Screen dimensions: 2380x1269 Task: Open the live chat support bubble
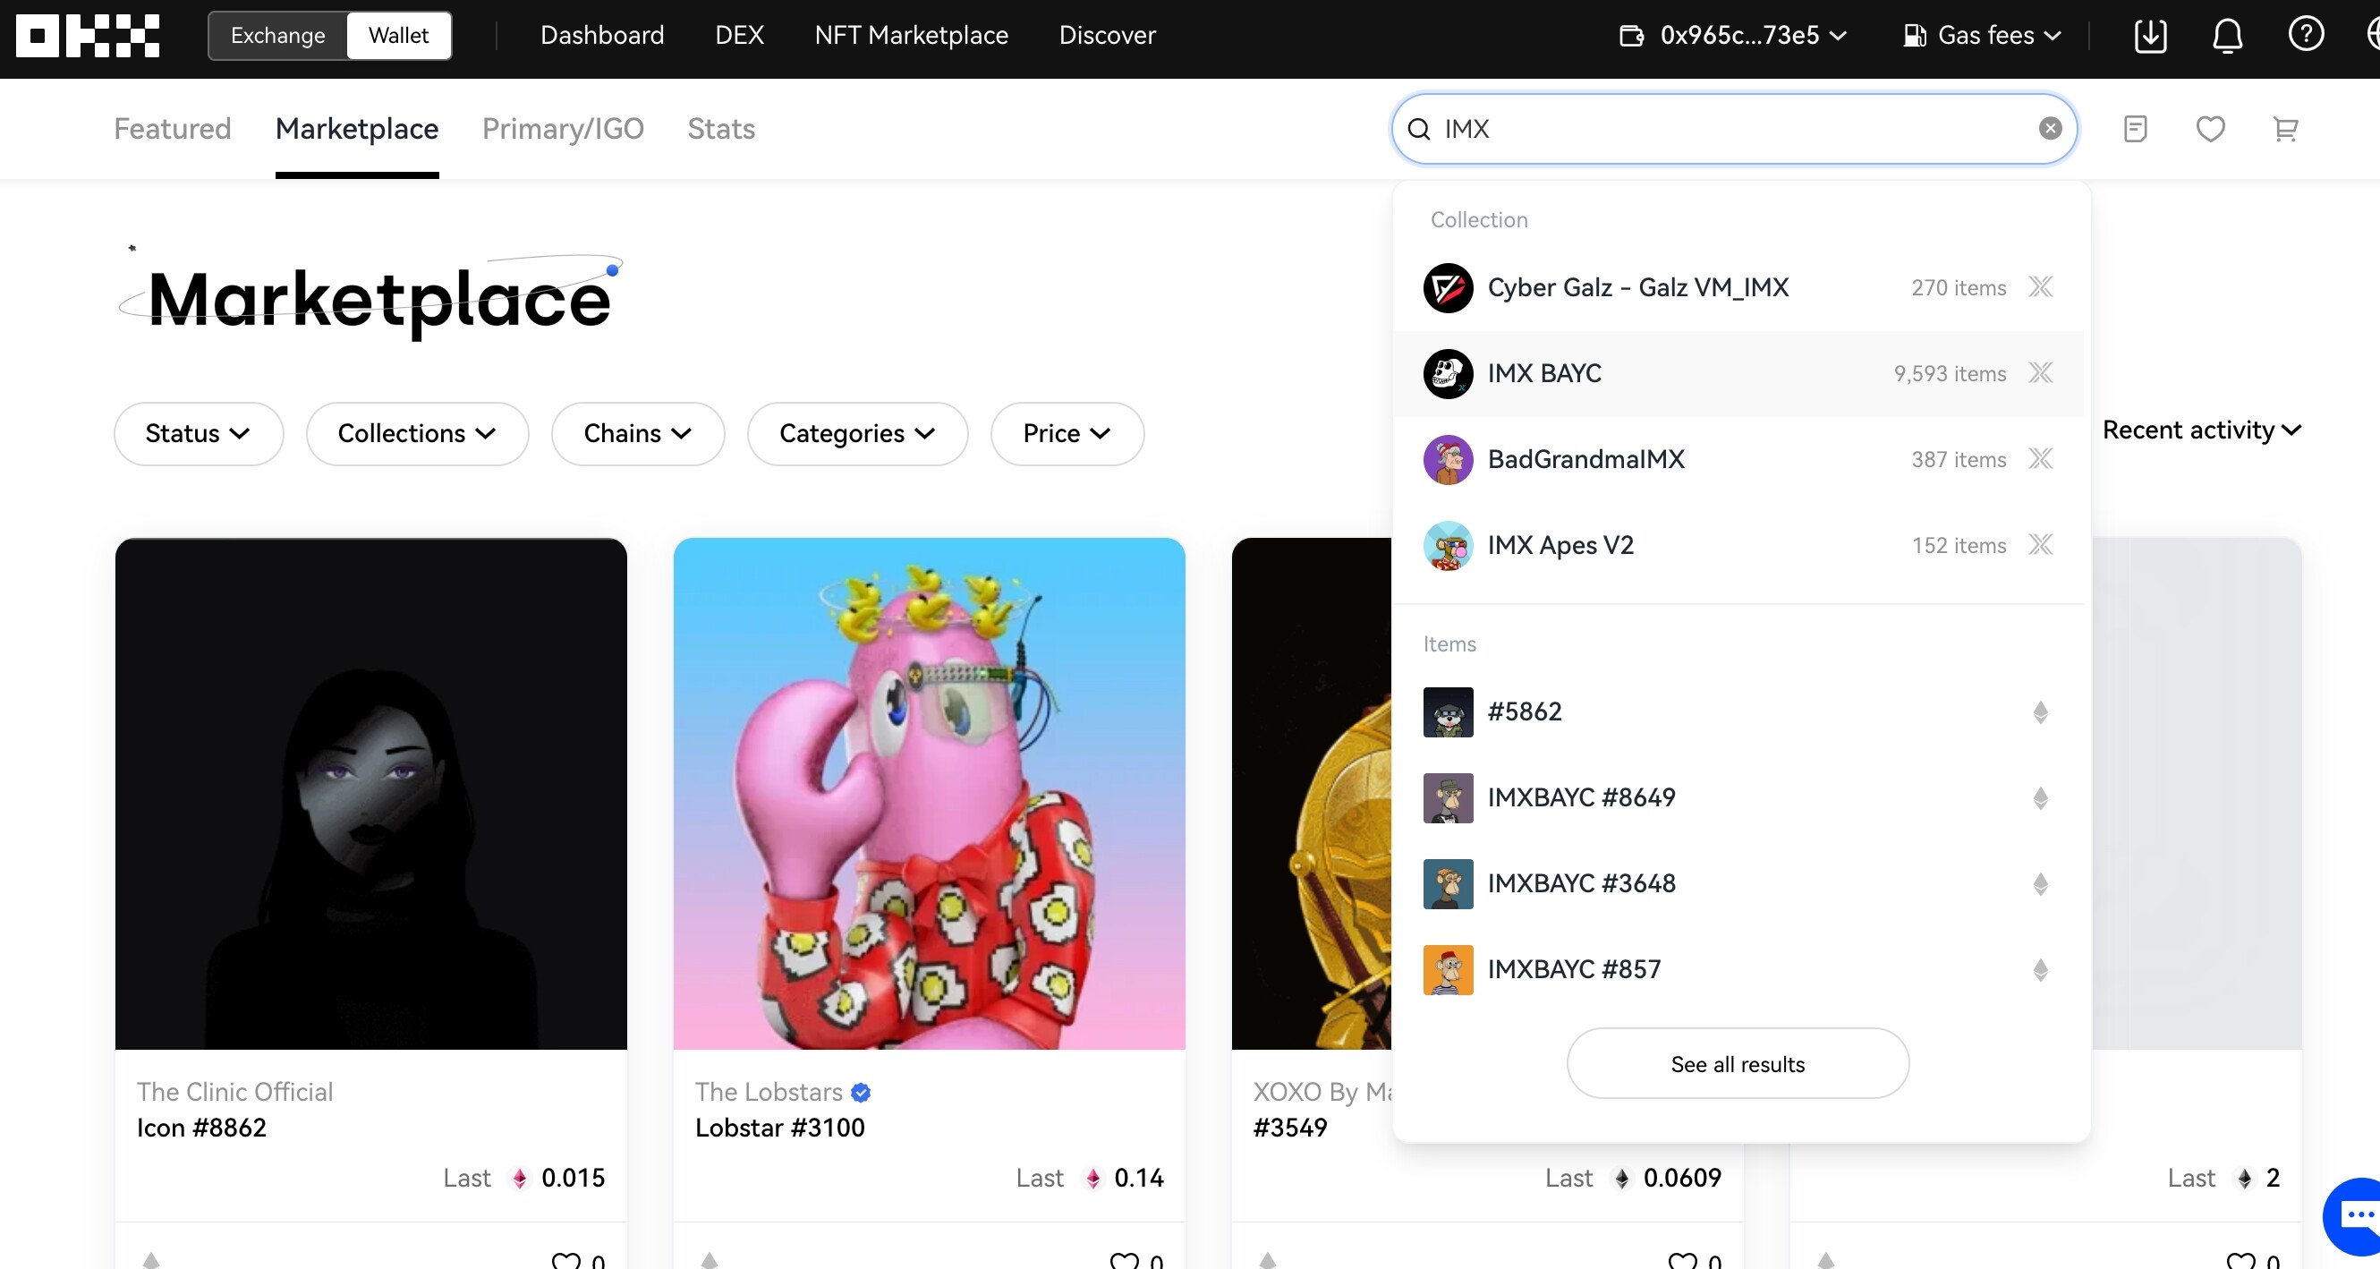[2354, 1216]
